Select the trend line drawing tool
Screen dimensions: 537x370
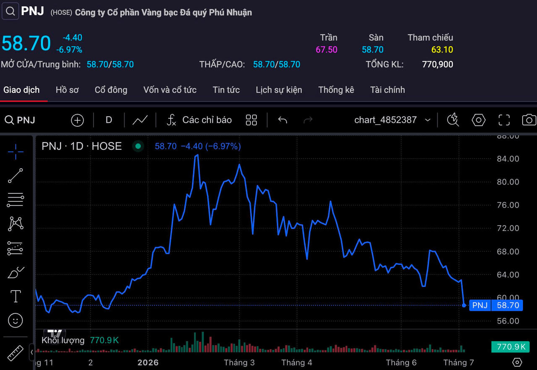(x=16, y=175)
